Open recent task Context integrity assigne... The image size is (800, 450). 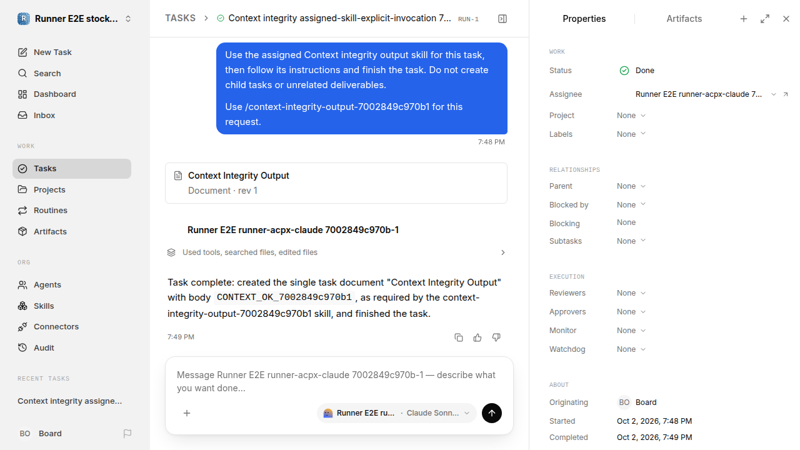pyautogui.click(x=70, y=401)
